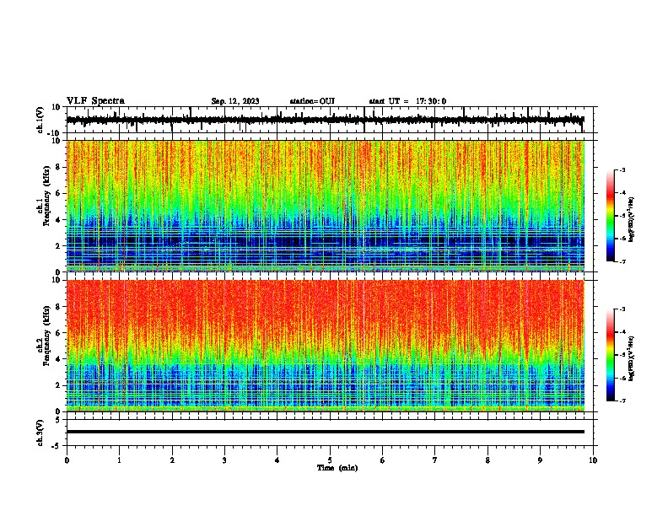Click inside the ch.1 spectrogram panel
This screenshot has height=516, width=668.
pos(326,206)
